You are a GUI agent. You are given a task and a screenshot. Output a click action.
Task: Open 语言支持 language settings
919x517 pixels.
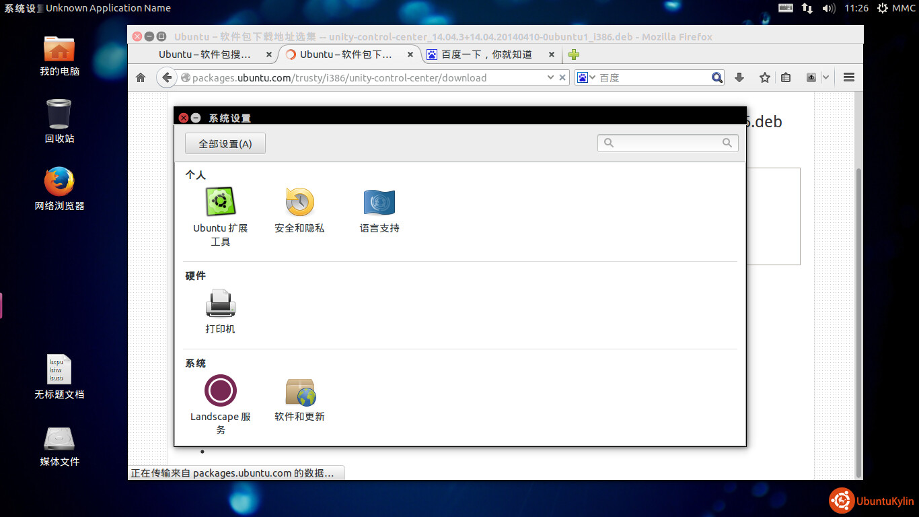(379, 202)
